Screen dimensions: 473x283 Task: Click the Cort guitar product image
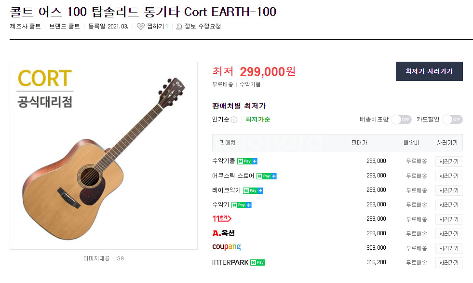104,156
